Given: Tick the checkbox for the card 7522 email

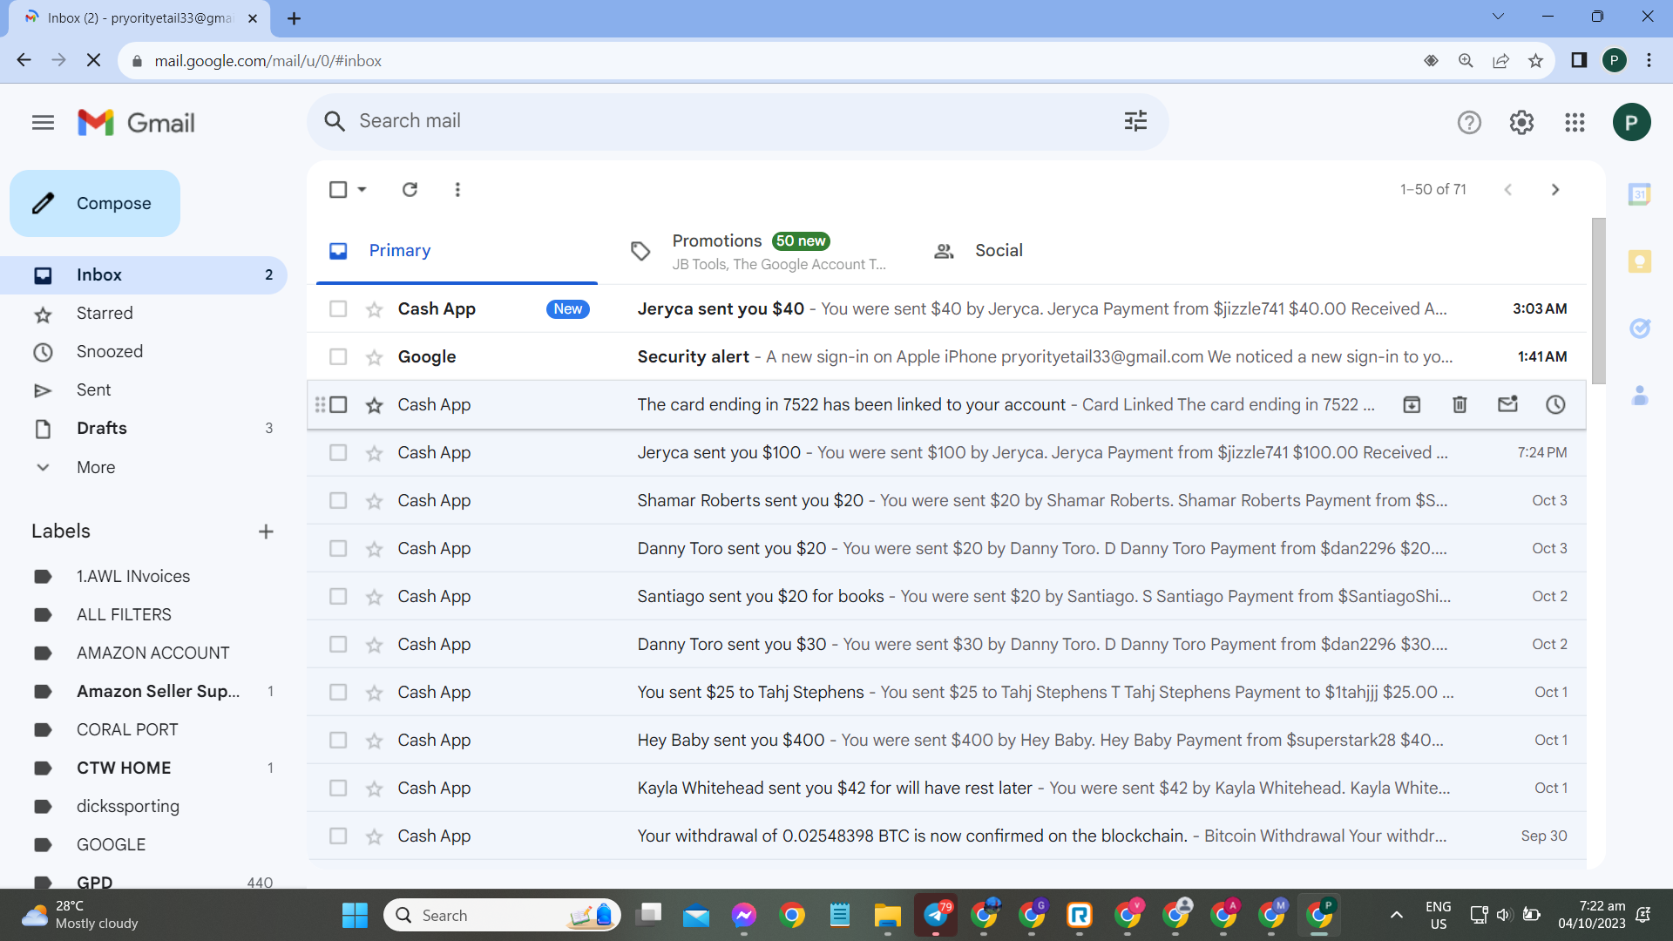Looking at the screenshot, I should click(x=338, y=405).
